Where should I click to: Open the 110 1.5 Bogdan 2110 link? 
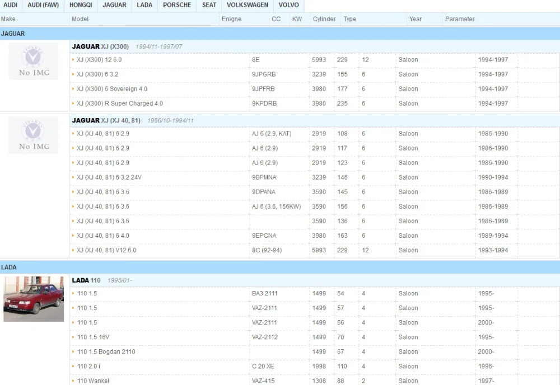(x=106, y=351)
